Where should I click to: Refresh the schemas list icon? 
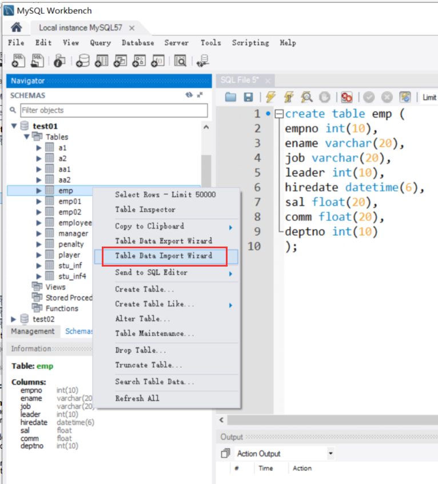point(189,95)
